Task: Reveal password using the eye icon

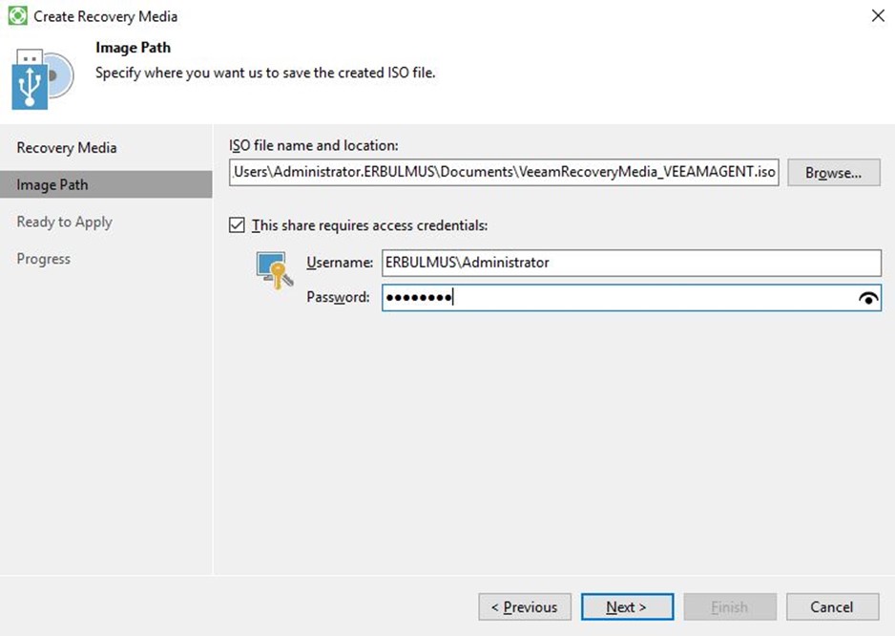Action: (x=868, y=298)
